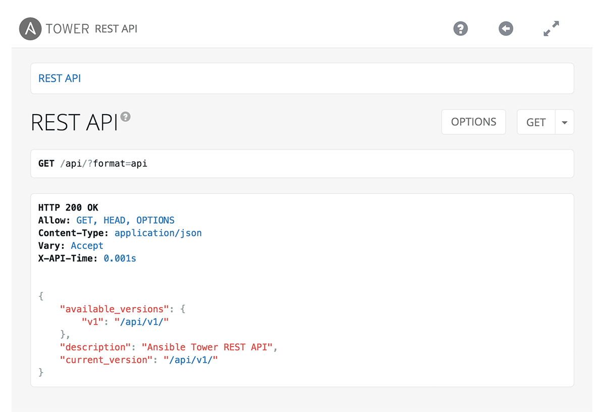Follow the current_version "/api/v1/" link
This screenshot has width=603, height=412.
click(x=191, y=359)
